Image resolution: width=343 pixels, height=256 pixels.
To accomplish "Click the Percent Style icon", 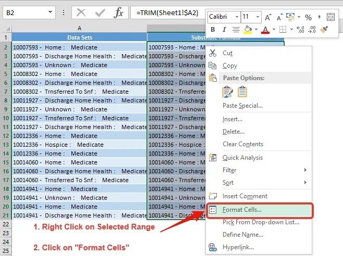I will coord(308,17).
